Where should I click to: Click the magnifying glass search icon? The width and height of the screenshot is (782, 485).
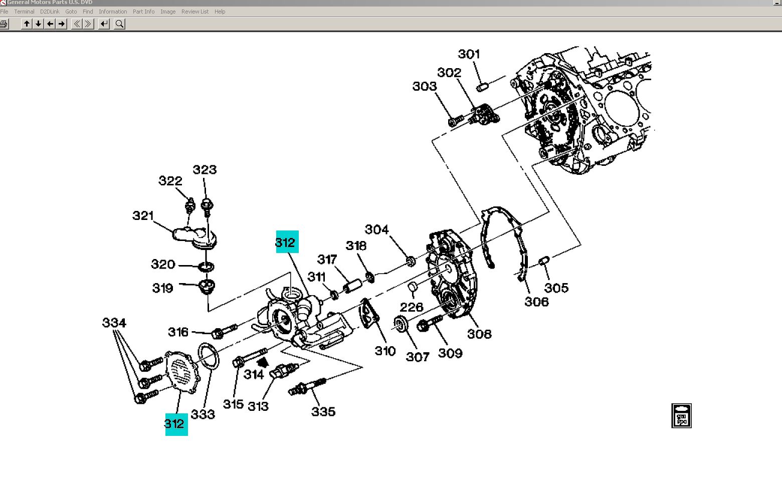point(119,24)
